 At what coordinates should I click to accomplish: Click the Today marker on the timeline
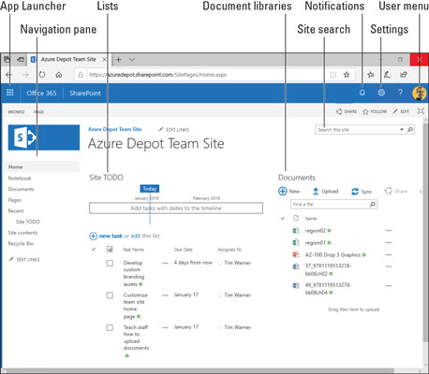click(x=150, y=189)
